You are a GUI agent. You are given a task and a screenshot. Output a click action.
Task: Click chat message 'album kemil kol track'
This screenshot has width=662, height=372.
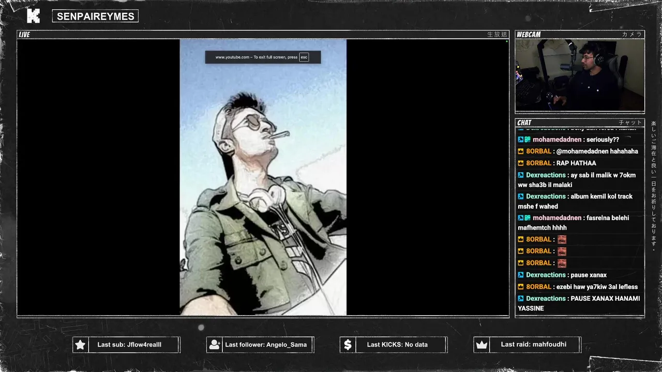coord(575,201)
